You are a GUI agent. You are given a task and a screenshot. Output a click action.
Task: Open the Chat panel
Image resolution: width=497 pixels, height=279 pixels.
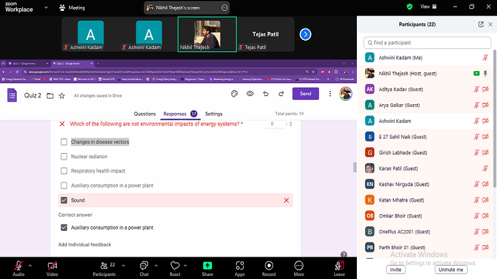click(x=144, y=265)
